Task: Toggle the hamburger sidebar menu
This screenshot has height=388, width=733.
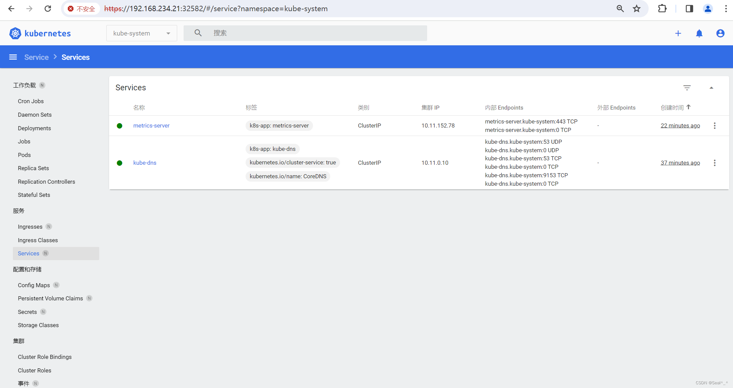Action: [x=13, y=57]
